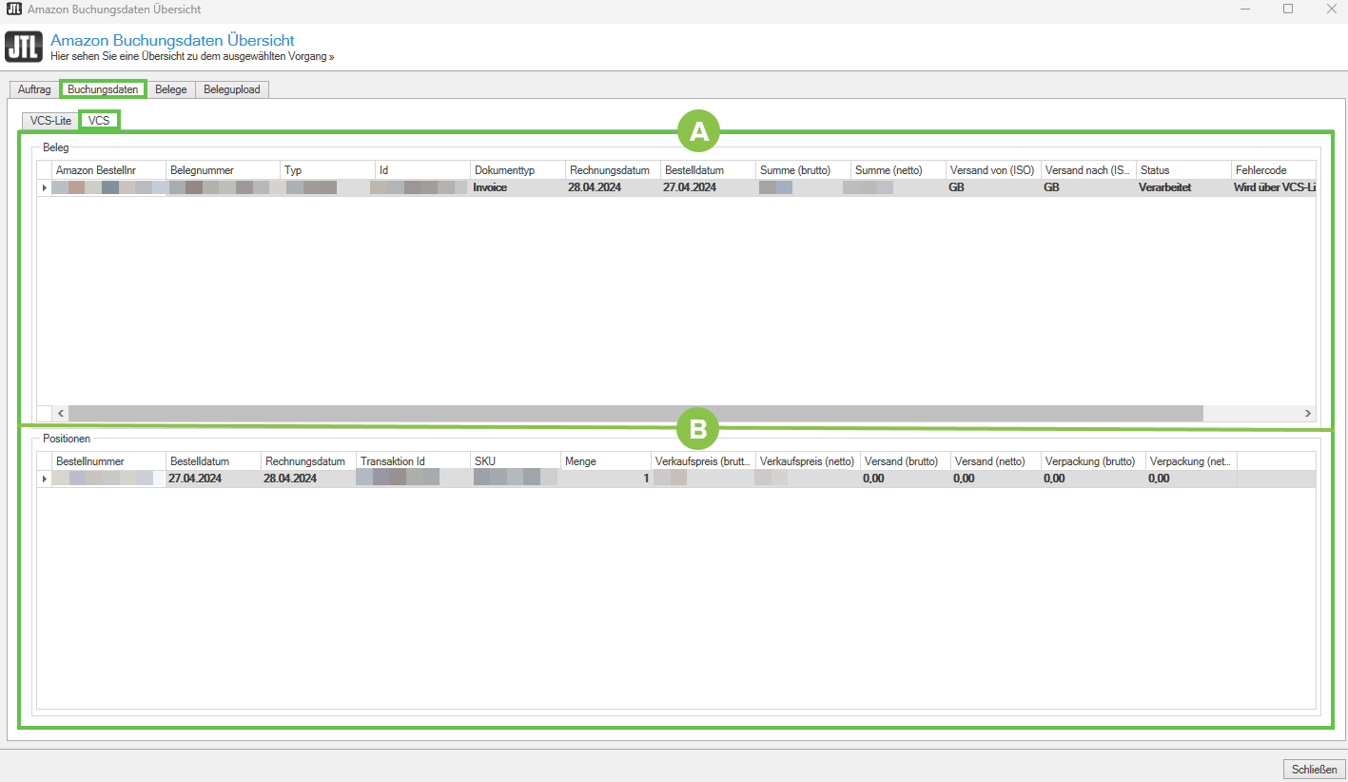Minimize the Amazon Buchungsdaten window
The width and height of the screenshot is (1348, 782).
[x=1244, y=9]
